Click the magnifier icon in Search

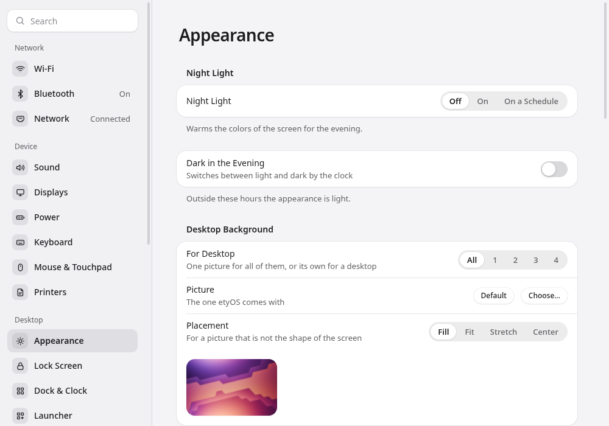20,21
